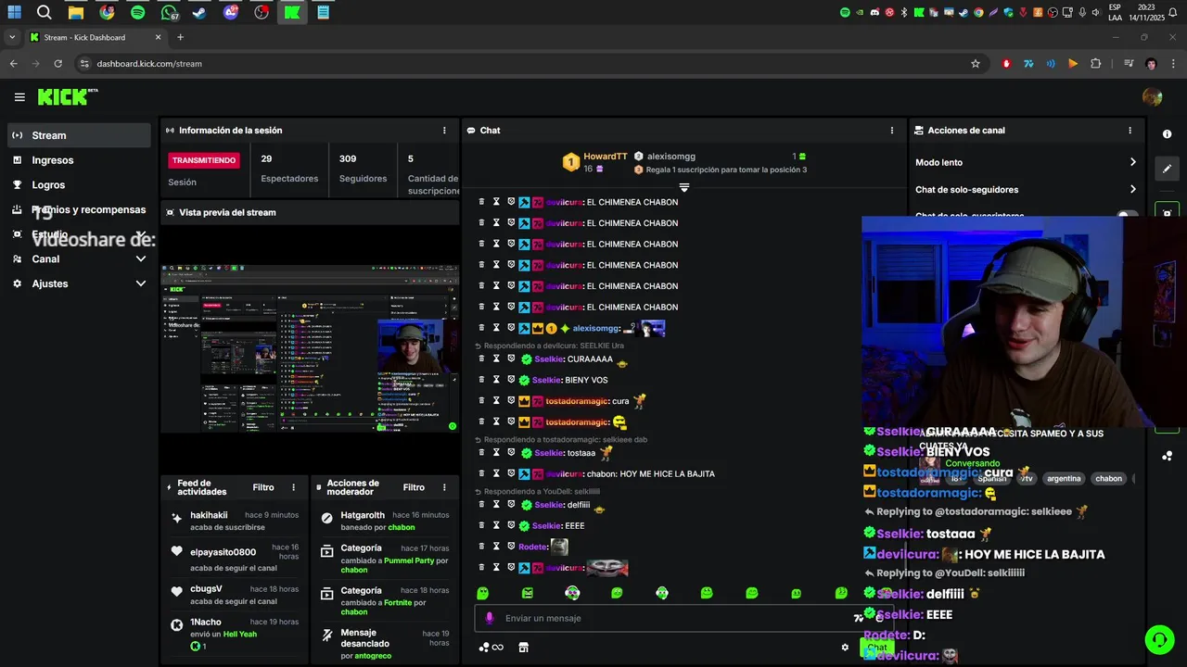Open Stream section in sidebar
Screen dimensions: 1187x667
[79, 135]
